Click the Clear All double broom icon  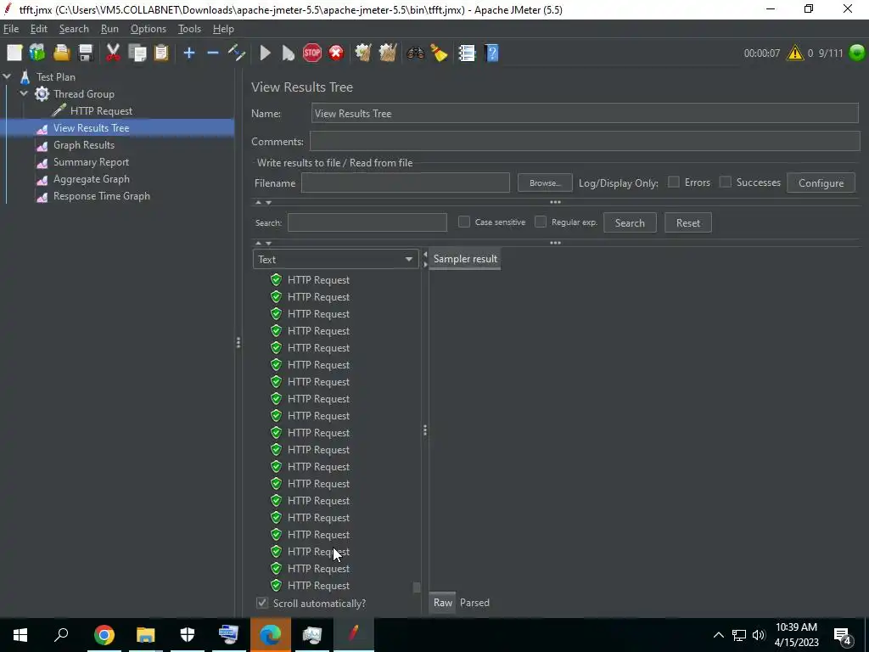[x=387, y=53]
